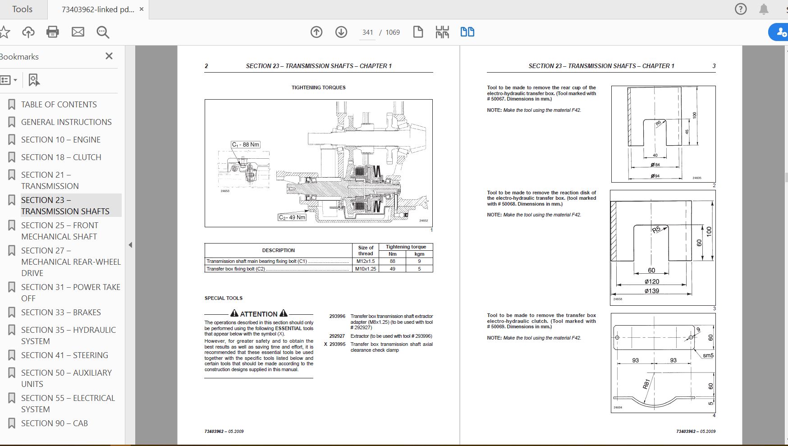
Task: Click the find current bookmark icon
Action: click(x=34, y=80)
